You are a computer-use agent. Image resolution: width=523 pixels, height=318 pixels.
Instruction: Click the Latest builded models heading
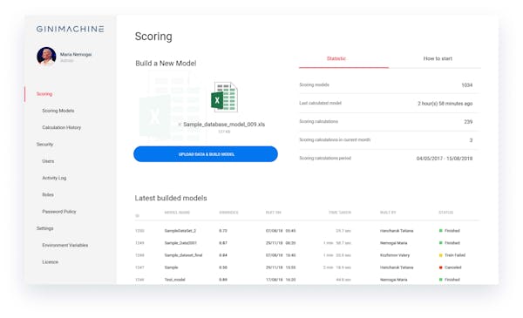click(171, 198)
